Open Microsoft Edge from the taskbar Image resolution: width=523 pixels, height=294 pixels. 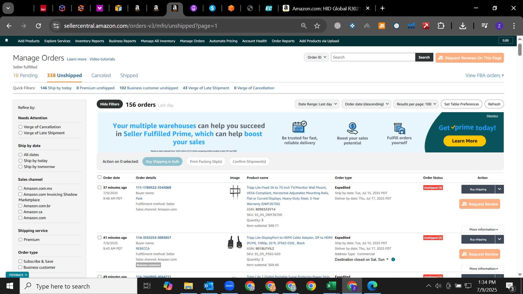click(372, 286)
